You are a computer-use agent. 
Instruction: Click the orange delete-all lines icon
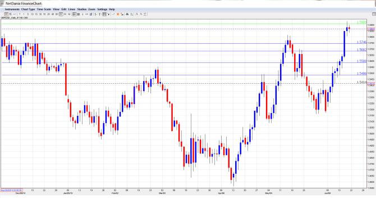tap(122, 15)
